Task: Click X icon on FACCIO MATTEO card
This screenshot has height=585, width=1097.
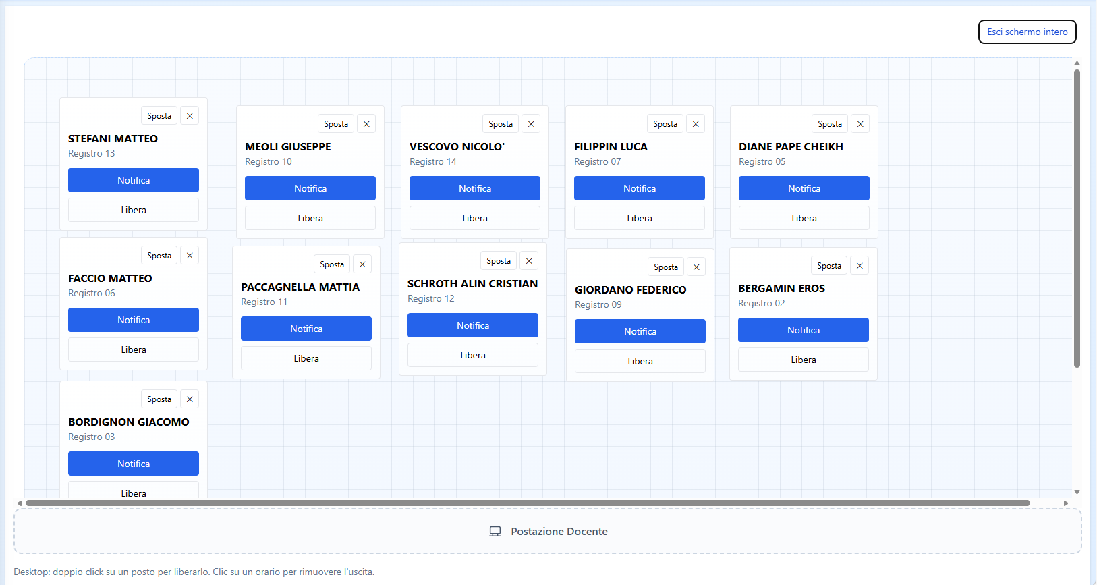Action: tap(190, 256)
